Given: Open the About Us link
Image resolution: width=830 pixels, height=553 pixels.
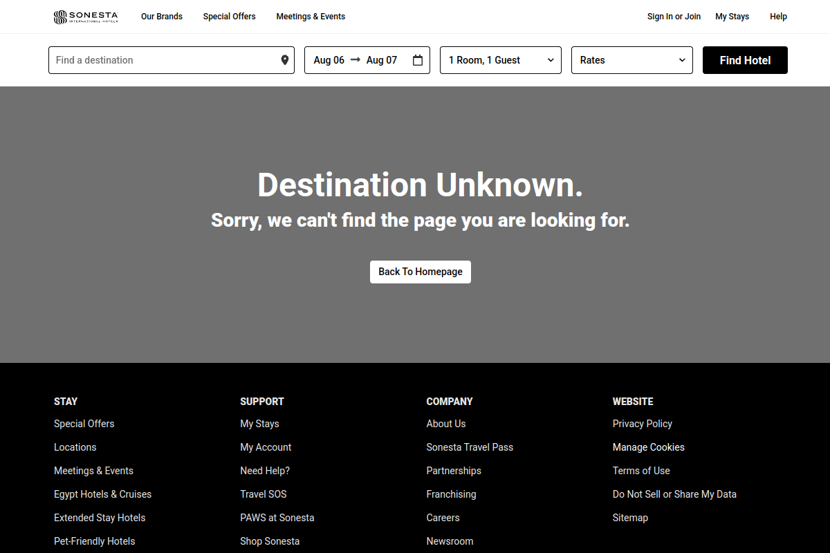Looking at the screenshot, I should point(446,424).
